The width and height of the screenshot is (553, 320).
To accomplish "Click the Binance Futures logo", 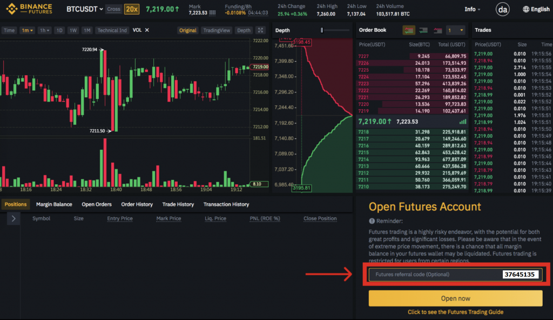I will click(x=29, y=9).
